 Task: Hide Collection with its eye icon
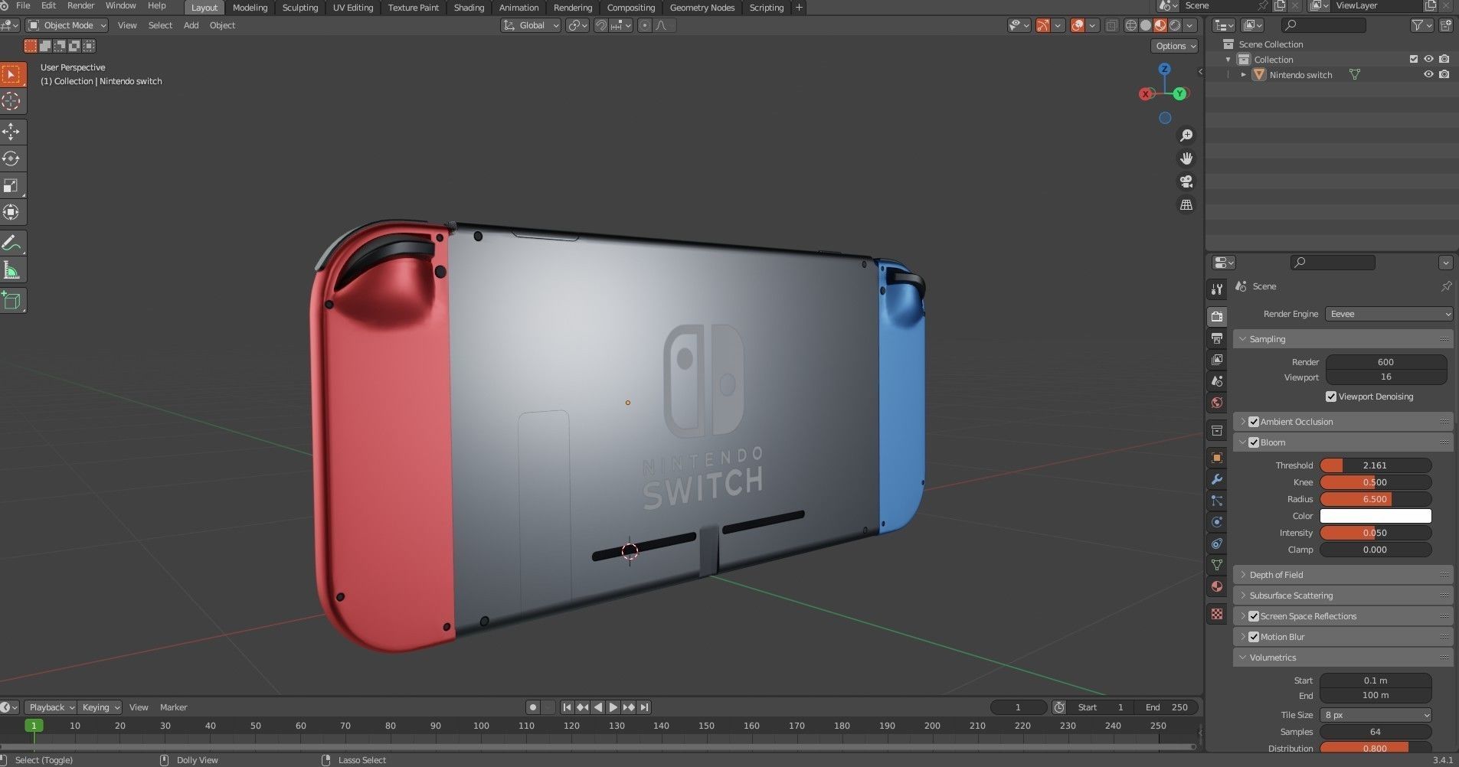tap(1428, 59)
